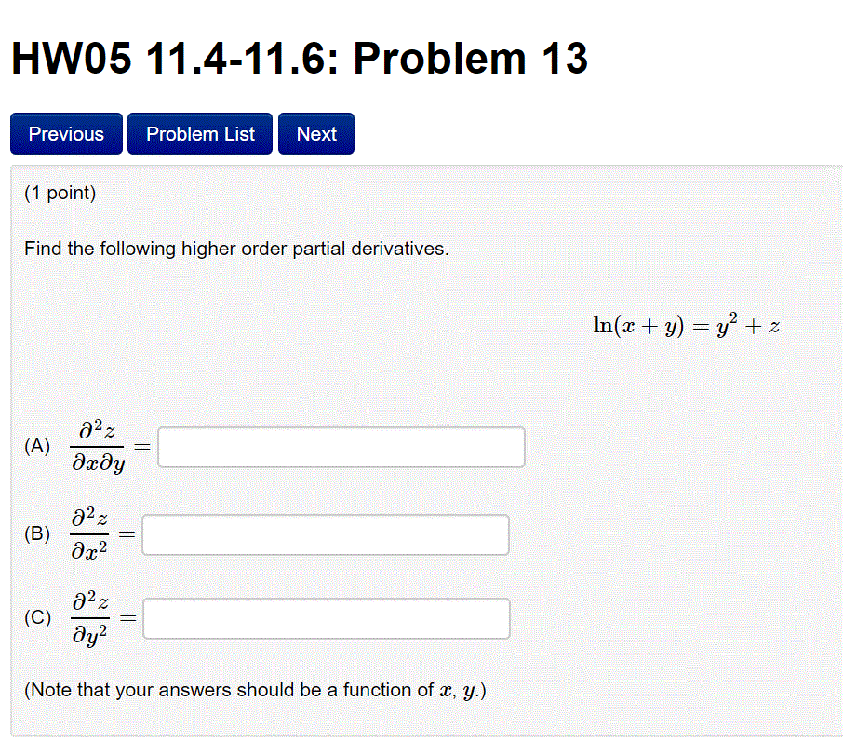Advance to Problem 14 via Next

pyautogui.click(x=315, y=133)
